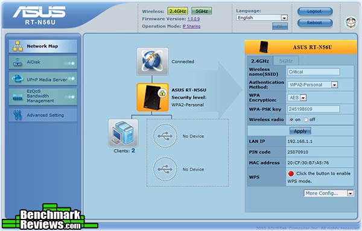The image size is (362, 231).
Task: Set Wireless radio to on
Action: [x=291, y=119]
